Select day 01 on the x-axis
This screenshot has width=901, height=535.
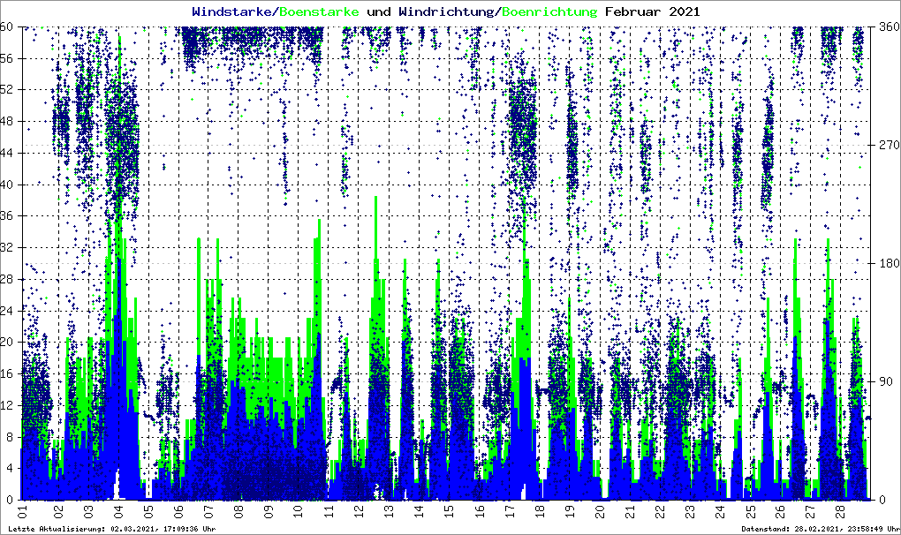pyautogui.click(x=22, y=512)
